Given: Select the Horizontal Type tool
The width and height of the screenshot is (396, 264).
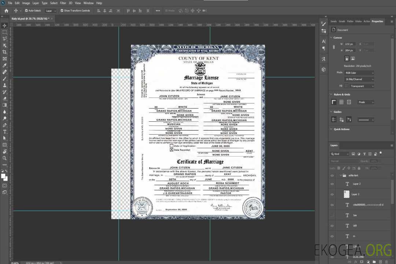Looking at the screenshot, I should [4, 132].
